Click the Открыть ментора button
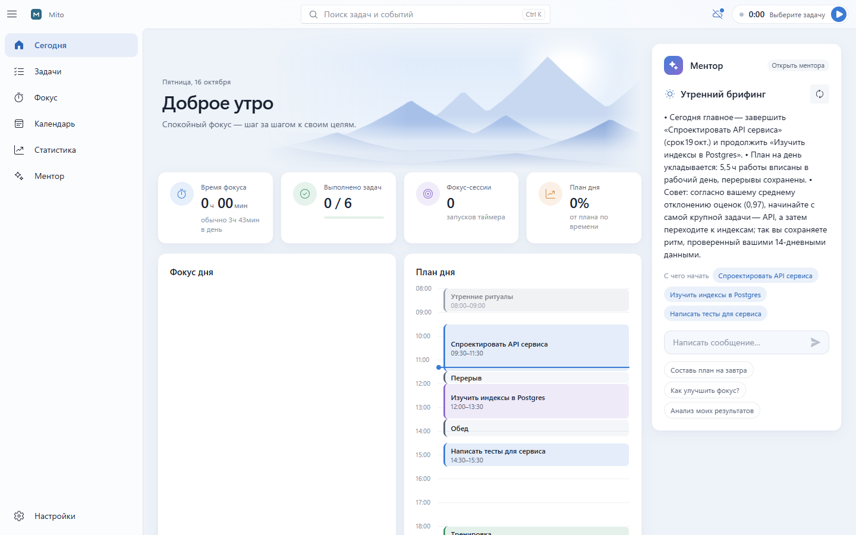Viewport: 856px width, 535px height. click(x=798, y=65)
